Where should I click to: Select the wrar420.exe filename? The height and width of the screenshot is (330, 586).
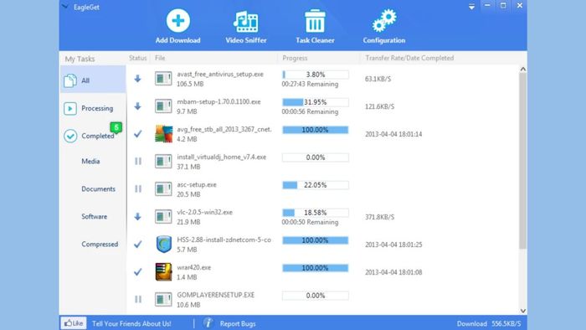pyautogui.click(x=194, y=267)
